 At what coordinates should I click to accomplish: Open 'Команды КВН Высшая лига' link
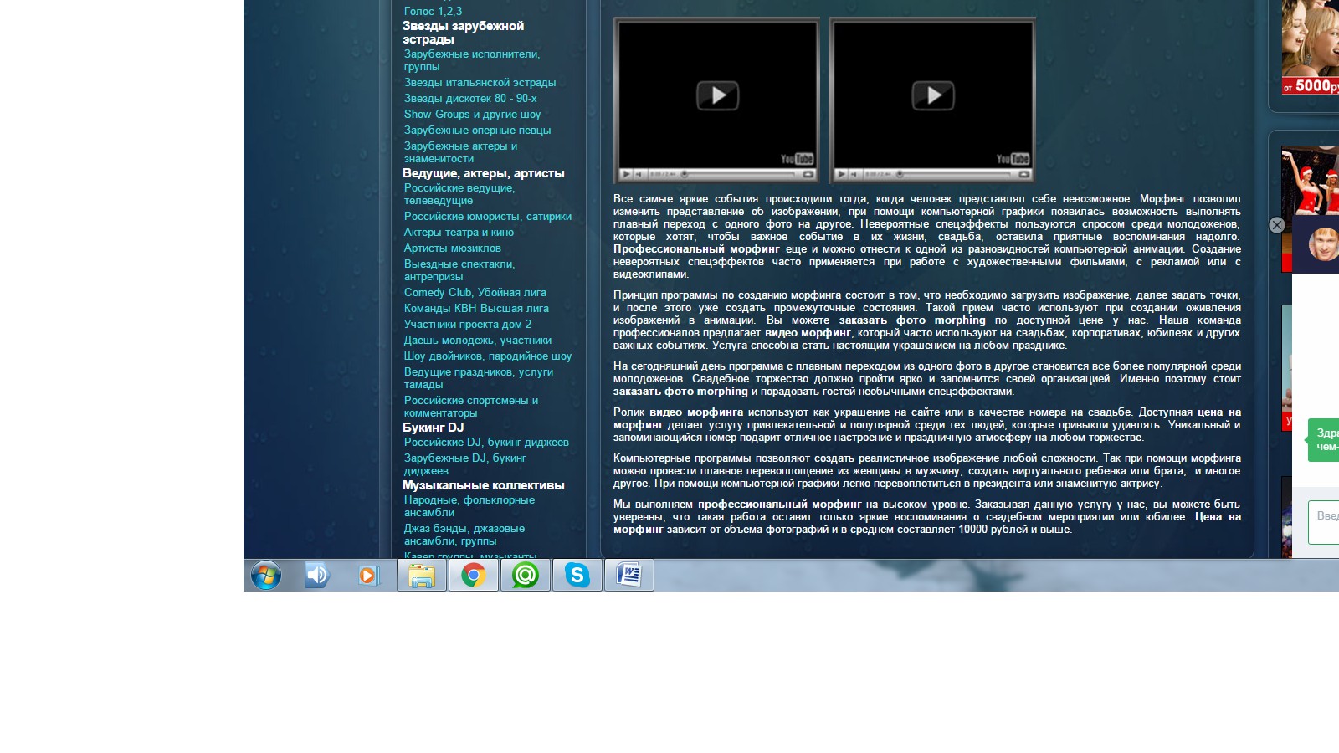pos(476,308)
